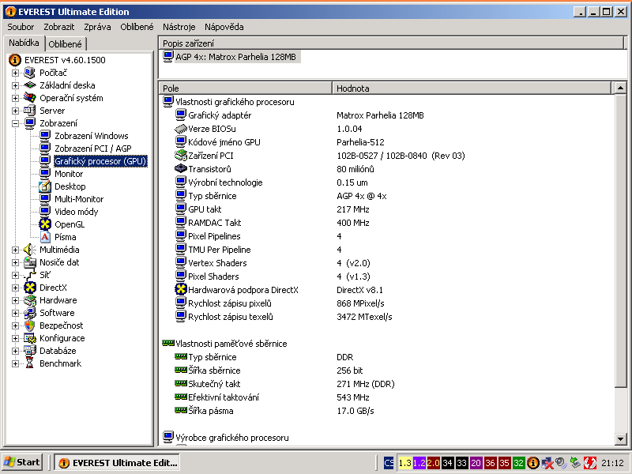This screenshot has height=474, width=632.
Task: Collapse the Zobrazení tree branch
Action: click(x=15, y=123)
